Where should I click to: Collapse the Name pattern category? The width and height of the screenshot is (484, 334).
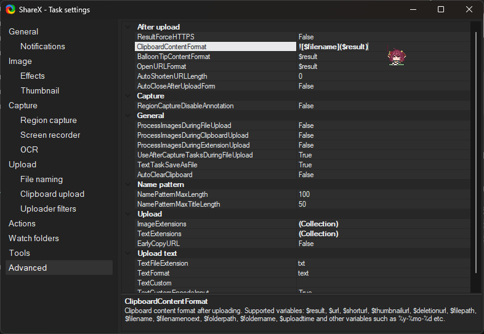click(x=128, y=185)
